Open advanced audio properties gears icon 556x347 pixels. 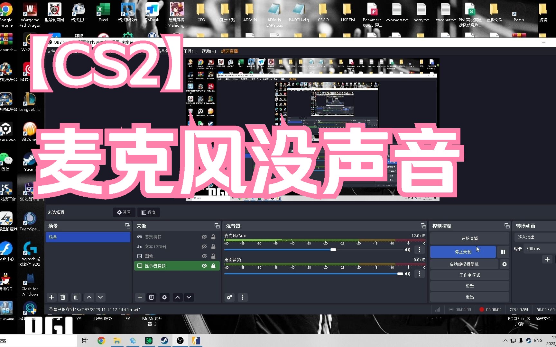(x=229, y=297)
